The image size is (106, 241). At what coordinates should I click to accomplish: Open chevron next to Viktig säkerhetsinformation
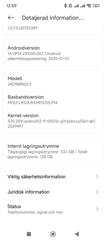coord(97,176)
